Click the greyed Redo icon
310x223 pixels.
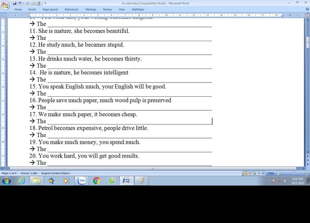28,3
